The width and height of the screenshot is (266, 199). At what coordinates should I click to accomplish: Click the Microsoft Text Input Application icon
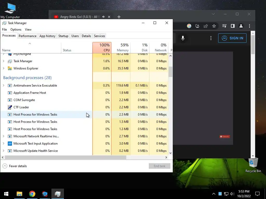point(10,144)
